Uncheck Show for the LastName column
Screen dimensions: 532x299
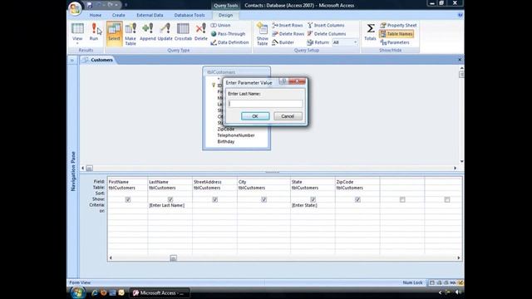tap(170, 199)
